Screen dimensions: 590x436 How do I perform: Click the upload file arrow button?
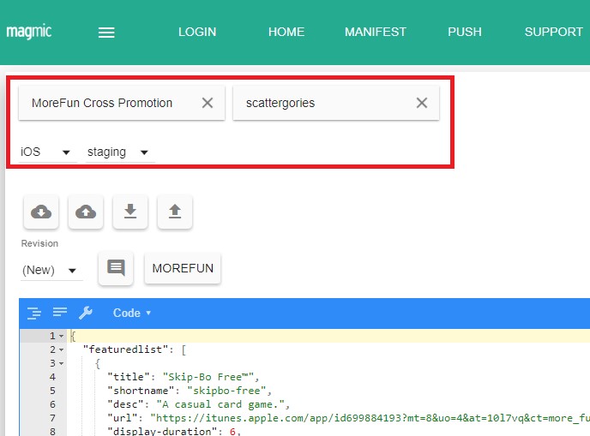175,212
